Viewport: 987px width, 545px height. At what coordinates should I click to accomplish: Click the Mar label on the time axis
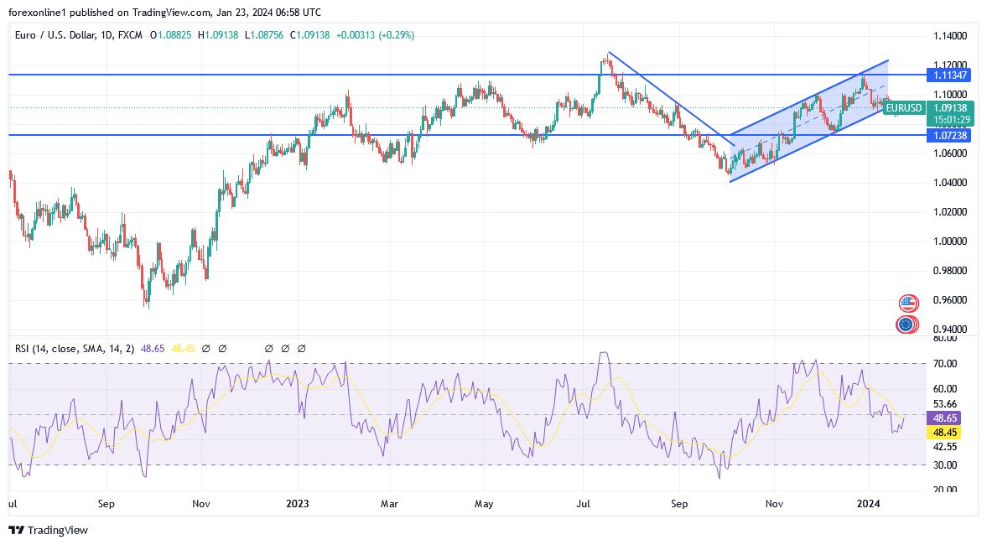pyautogui.click(x=391, y=504)
